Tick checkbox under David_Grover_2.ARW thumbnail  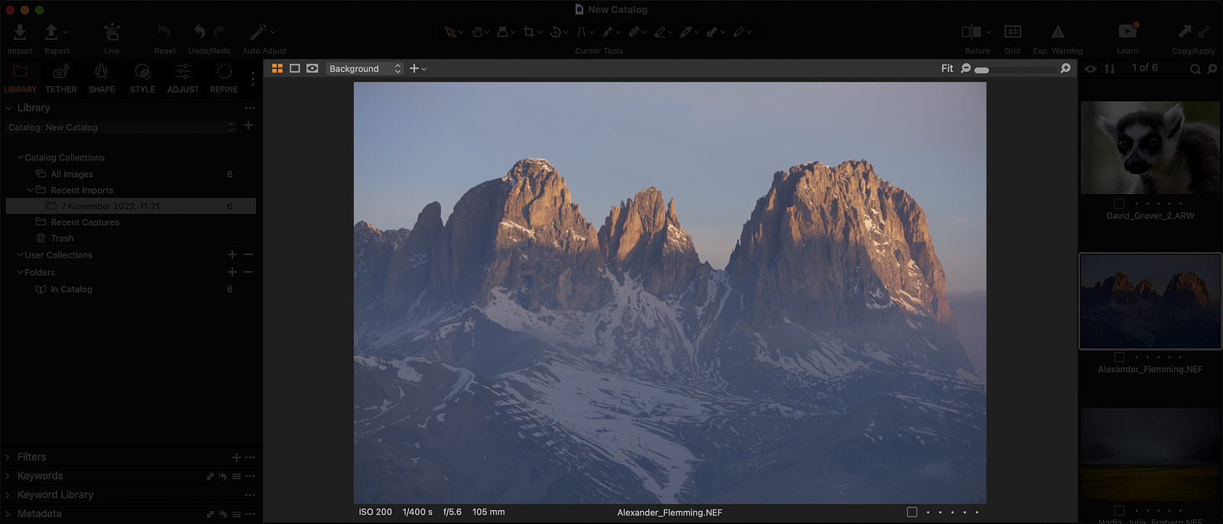(x=1119, y=204)
